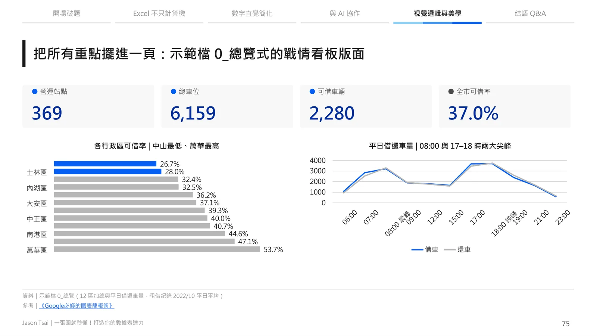Click the page number 75
This screenshot has width=597, height=336.
[x=566, y=324]
